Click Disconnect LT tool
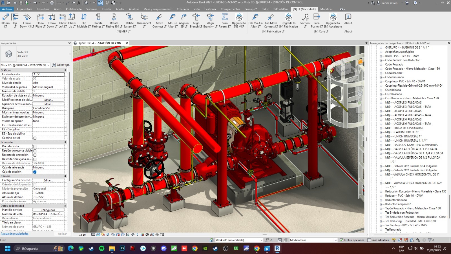This screenshot has width=451, height=254. coord(144,21)
